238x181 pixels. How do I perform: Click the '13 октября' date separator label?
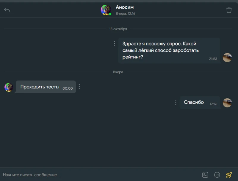pyautogui.click(x=118, y=29)
